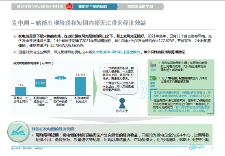
Task: Click the industry insider person silhouette
Action: tap(122, 103)
